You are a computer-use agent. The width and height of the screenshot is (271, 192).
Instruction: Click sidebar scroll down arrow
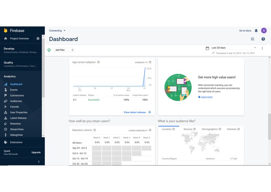pyautogui.click(x=43, y=136)
